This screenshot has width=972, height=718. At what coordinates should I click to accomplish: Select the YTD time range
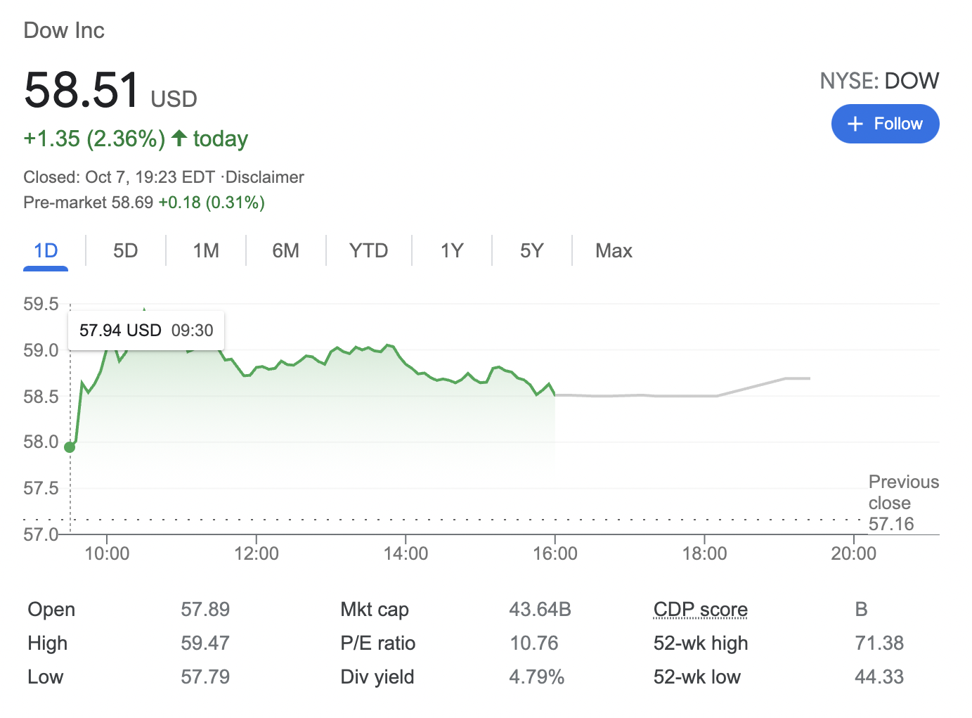368,250
